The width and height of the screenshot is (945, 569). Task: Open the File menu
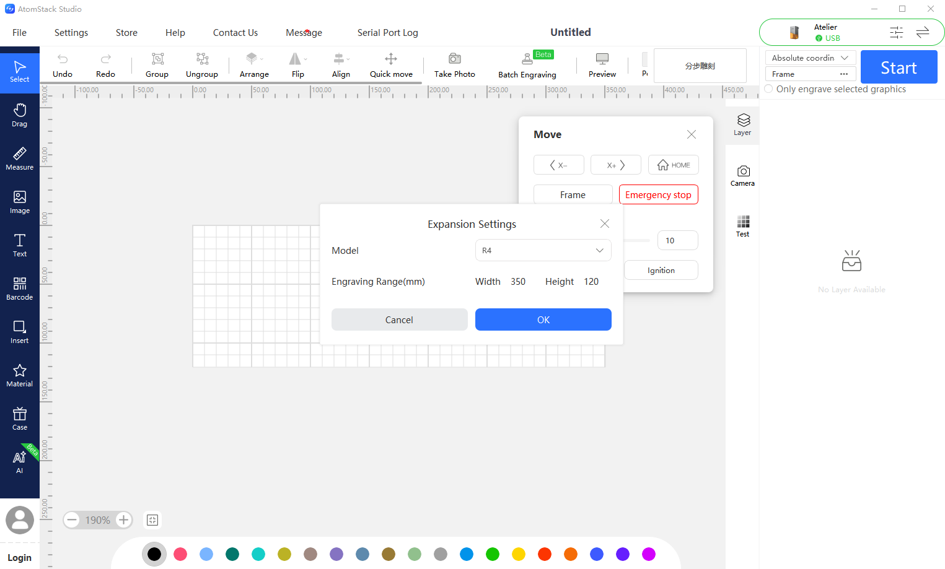(20, 32)
